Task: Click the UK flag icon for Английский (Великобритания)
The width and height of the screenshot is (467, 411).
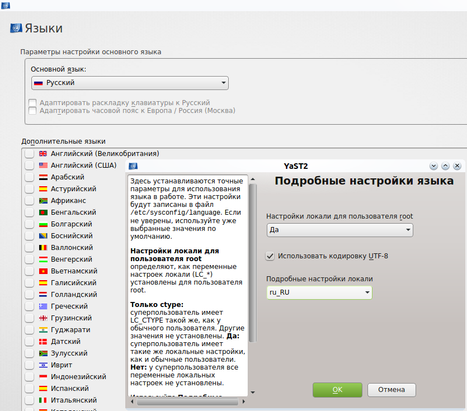Action: 44,153
